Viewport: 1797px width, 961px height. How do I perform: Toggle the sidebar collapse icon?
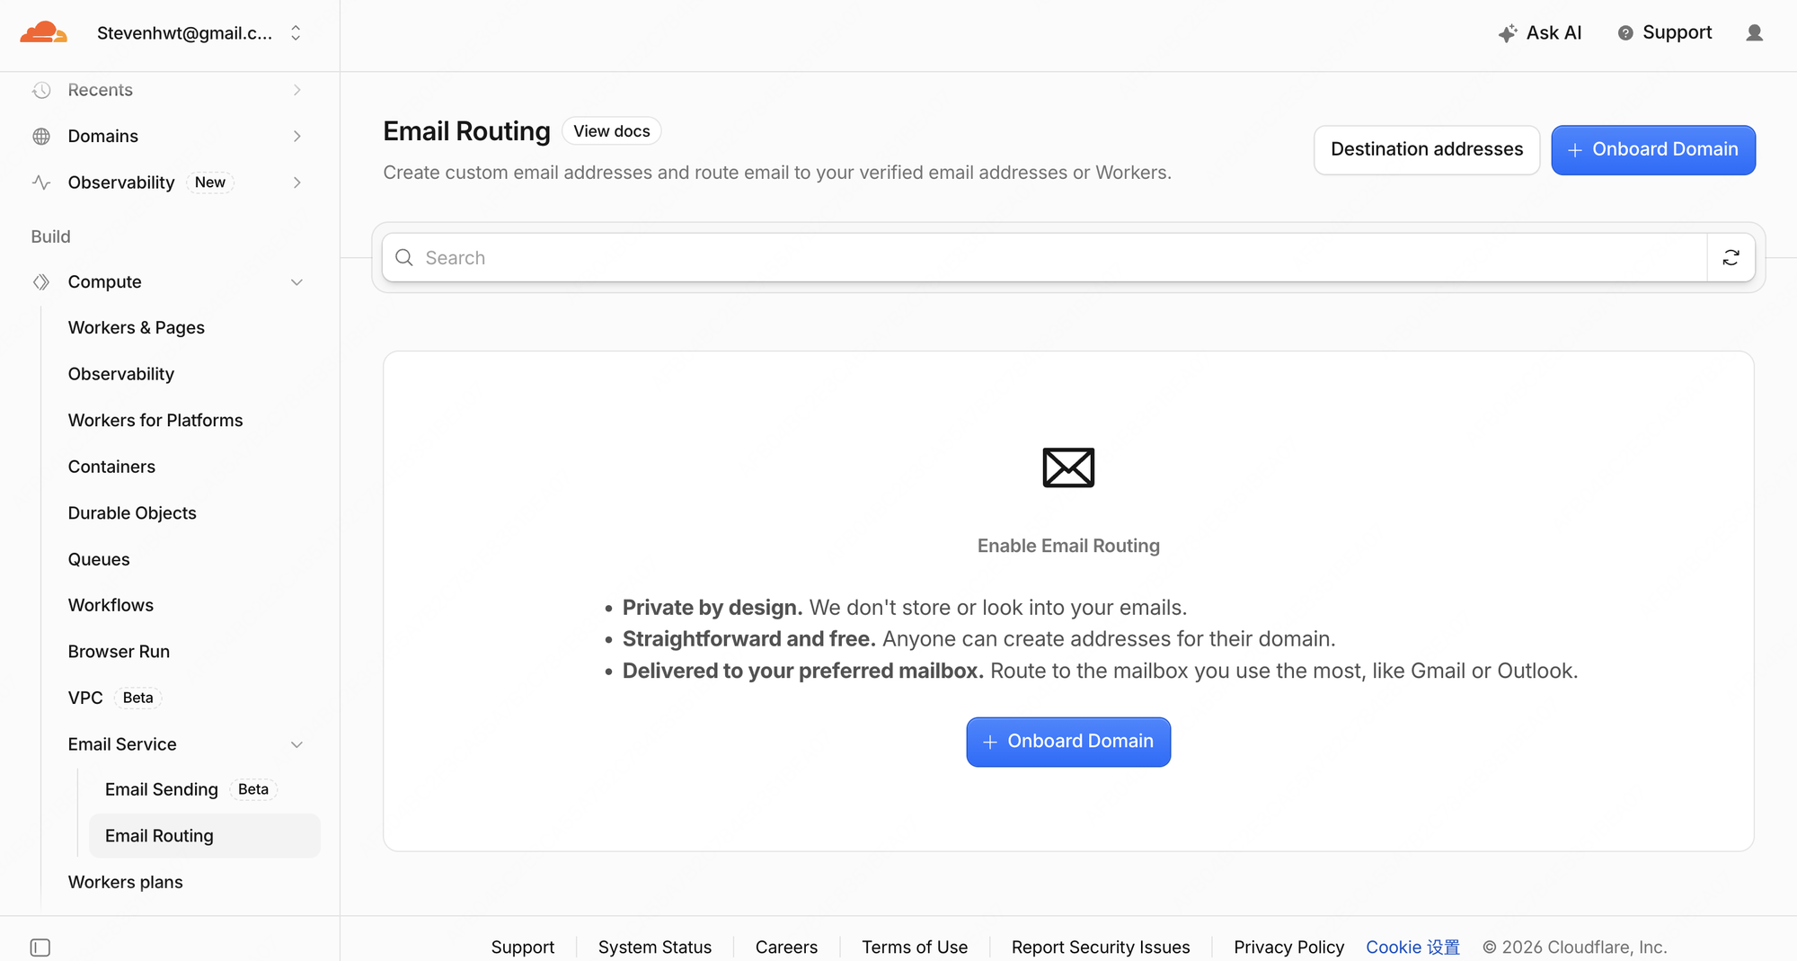coord(40,948)
